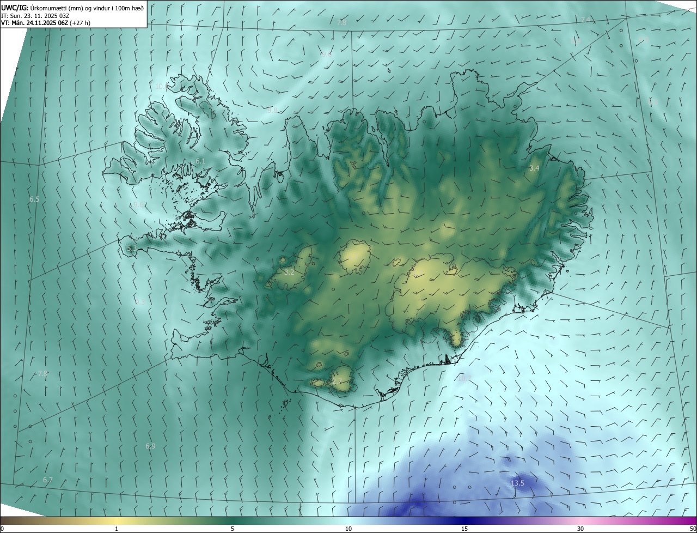This screenshot has width=697, height=533.
Task: Click the 3.2 value on the western glacier
Action: 289,272
